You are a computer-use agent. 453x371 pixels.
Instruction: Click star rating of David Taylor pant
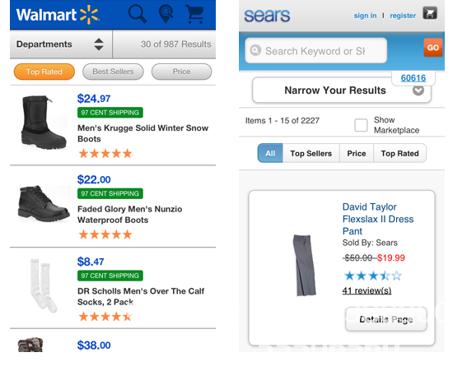(x=372, y=276)
